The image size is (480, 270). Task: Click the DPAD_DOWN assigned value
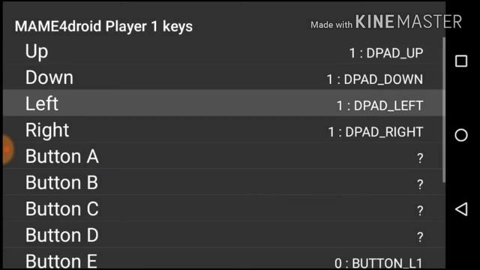[375, 79]
